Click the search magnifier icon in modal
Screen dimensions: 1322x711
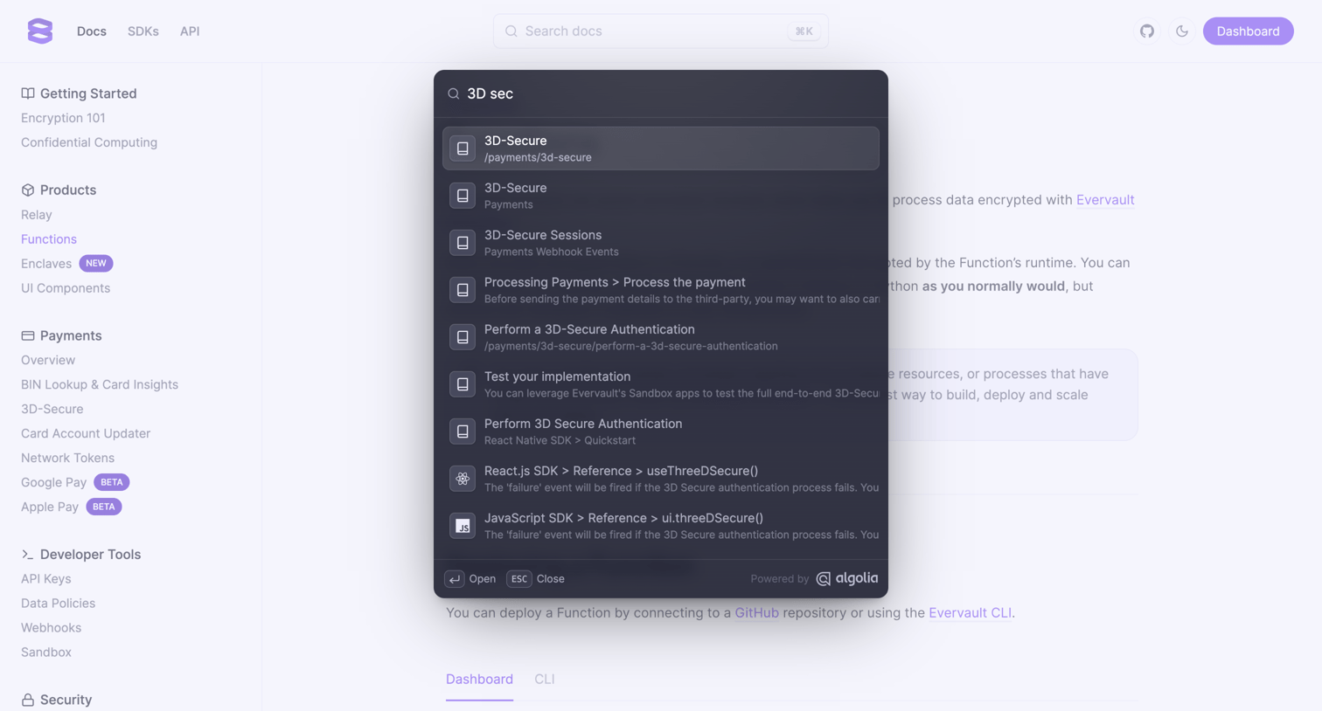click(x=454, y=93)
